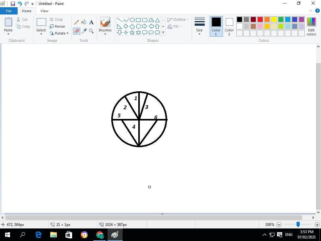321x241 pixels.
Task: Select the Magnifier tool
Action: (x=91, y=31)
